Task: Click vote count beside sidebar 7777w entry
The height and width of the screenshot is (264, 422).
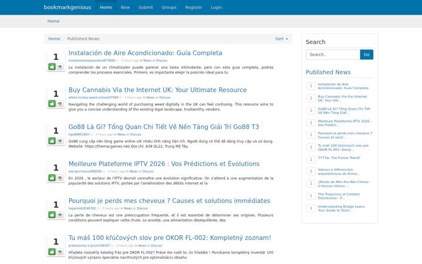Action: pos(311,159)
